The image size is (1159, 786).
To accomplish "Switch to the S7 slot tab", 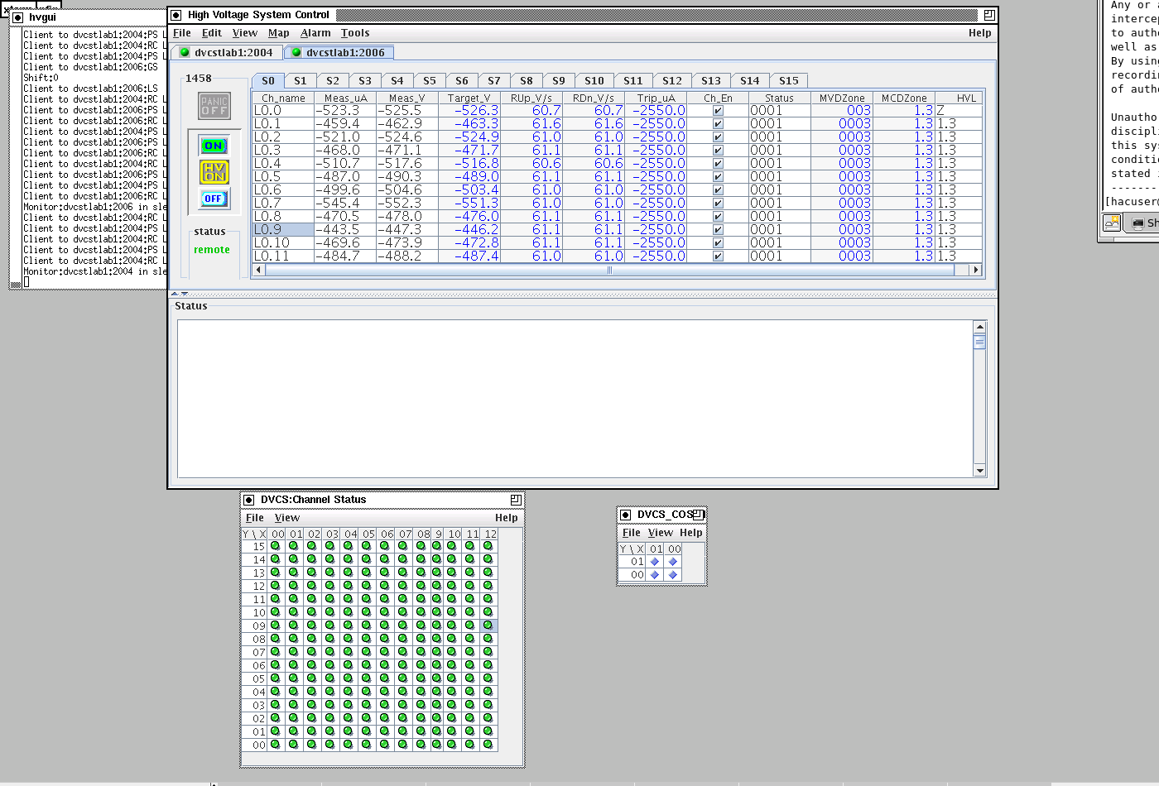I will tap(494, 80).
